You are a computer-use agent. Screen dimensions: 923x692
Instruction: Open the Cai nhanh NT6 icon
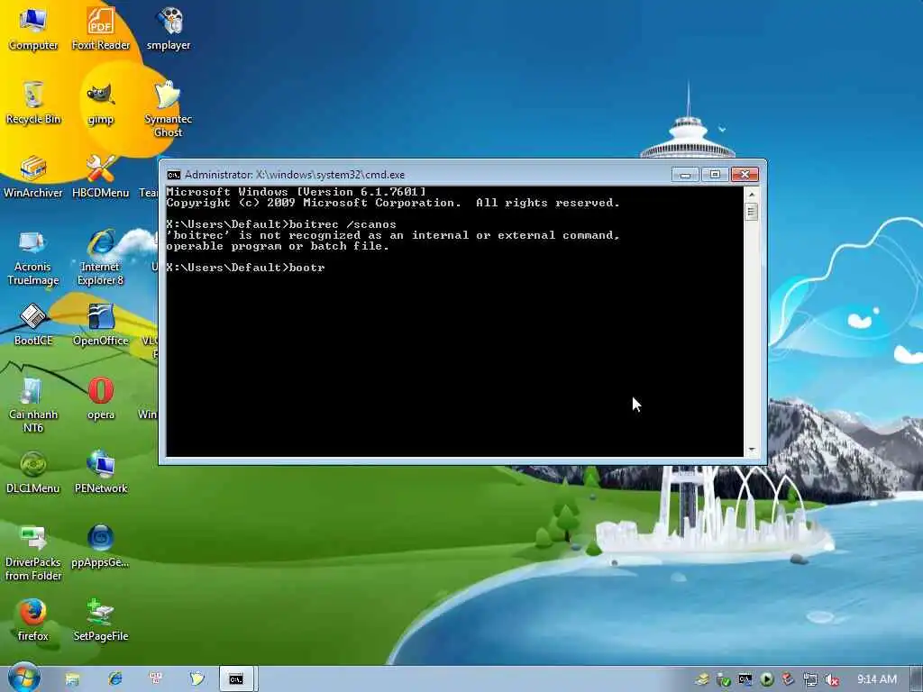click(33, 405)
